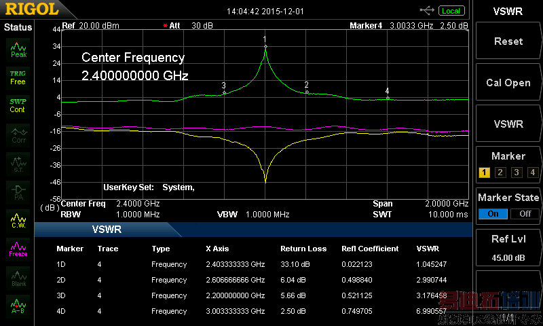Click the S.T. status icon
Screen dimensions: 543x326
click(19, 164)
